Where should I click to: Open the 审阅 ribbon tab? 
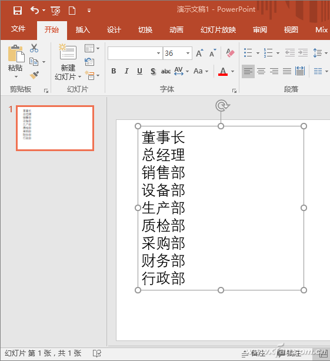260,30
